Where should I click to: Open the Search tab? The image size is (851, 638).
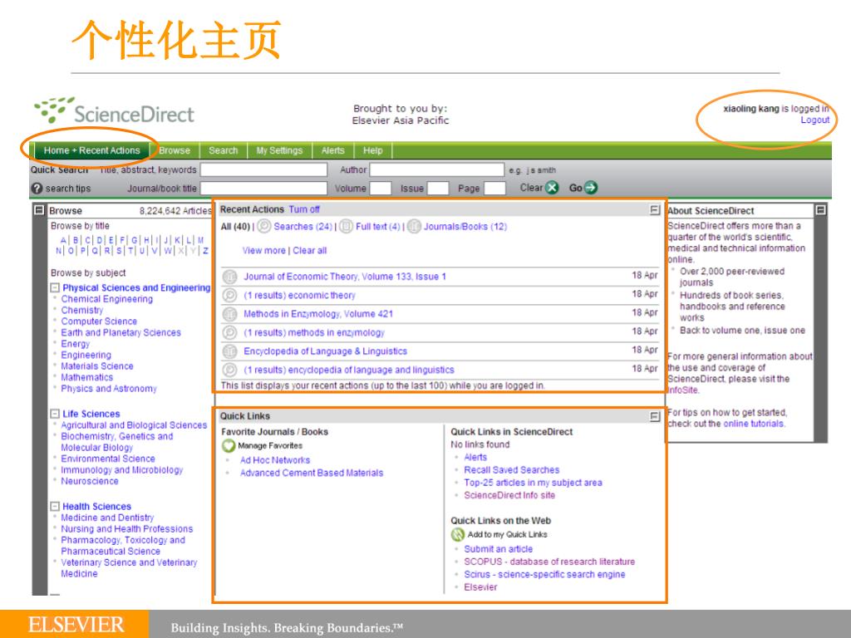click(224, 150)
